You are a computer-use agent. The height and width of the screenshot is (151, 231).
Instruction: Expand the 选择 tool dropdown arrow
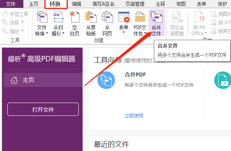(22, 22)
